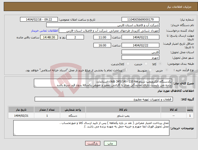Click the resize handle of description textarea
Screen dimensions: 198x150
click(x=35, y=86)
